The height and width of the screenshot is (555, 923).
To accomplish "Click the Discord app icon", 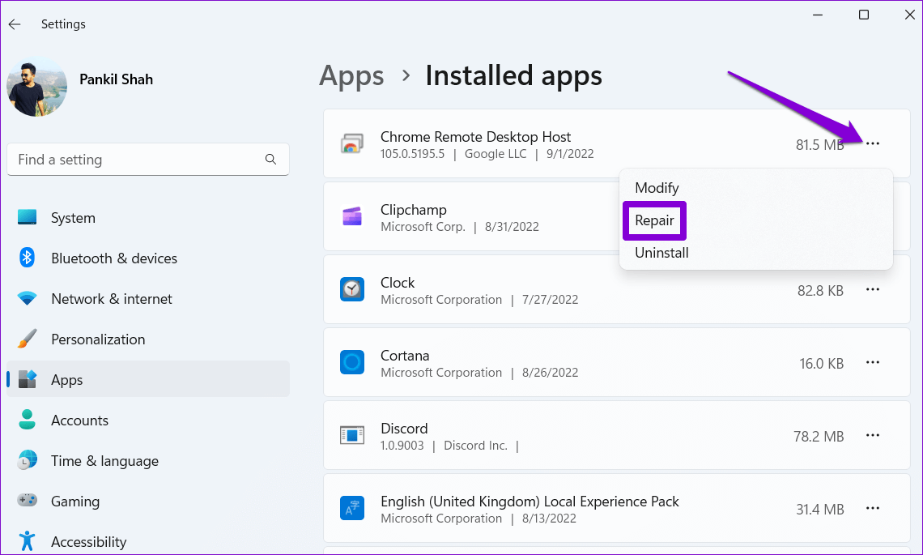I will 352,435.
